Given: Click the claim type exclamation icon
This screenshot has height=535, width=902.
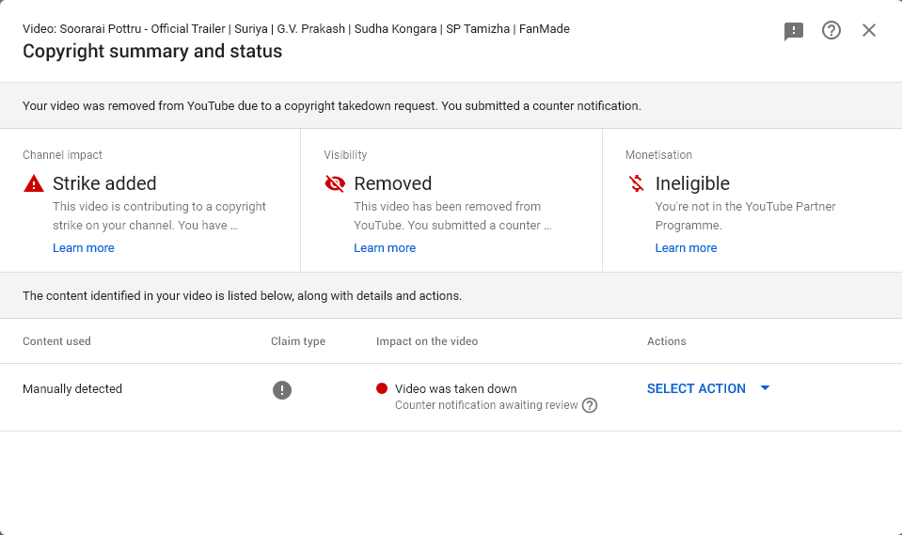Looking at the screenshot, I should 282,390.
